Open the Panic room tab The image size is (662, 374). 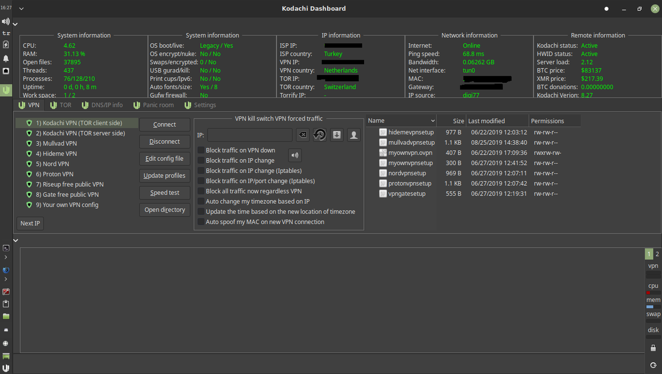153,105
